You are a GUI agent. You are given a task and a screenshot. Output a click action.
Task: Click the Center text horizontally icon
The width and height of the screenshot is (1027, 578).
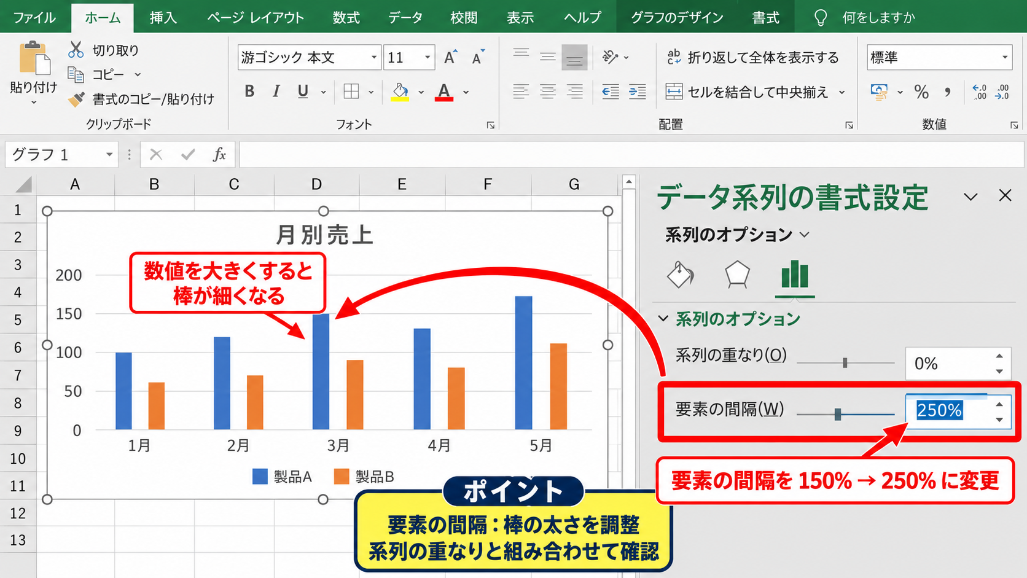click(x=548, y=92)
